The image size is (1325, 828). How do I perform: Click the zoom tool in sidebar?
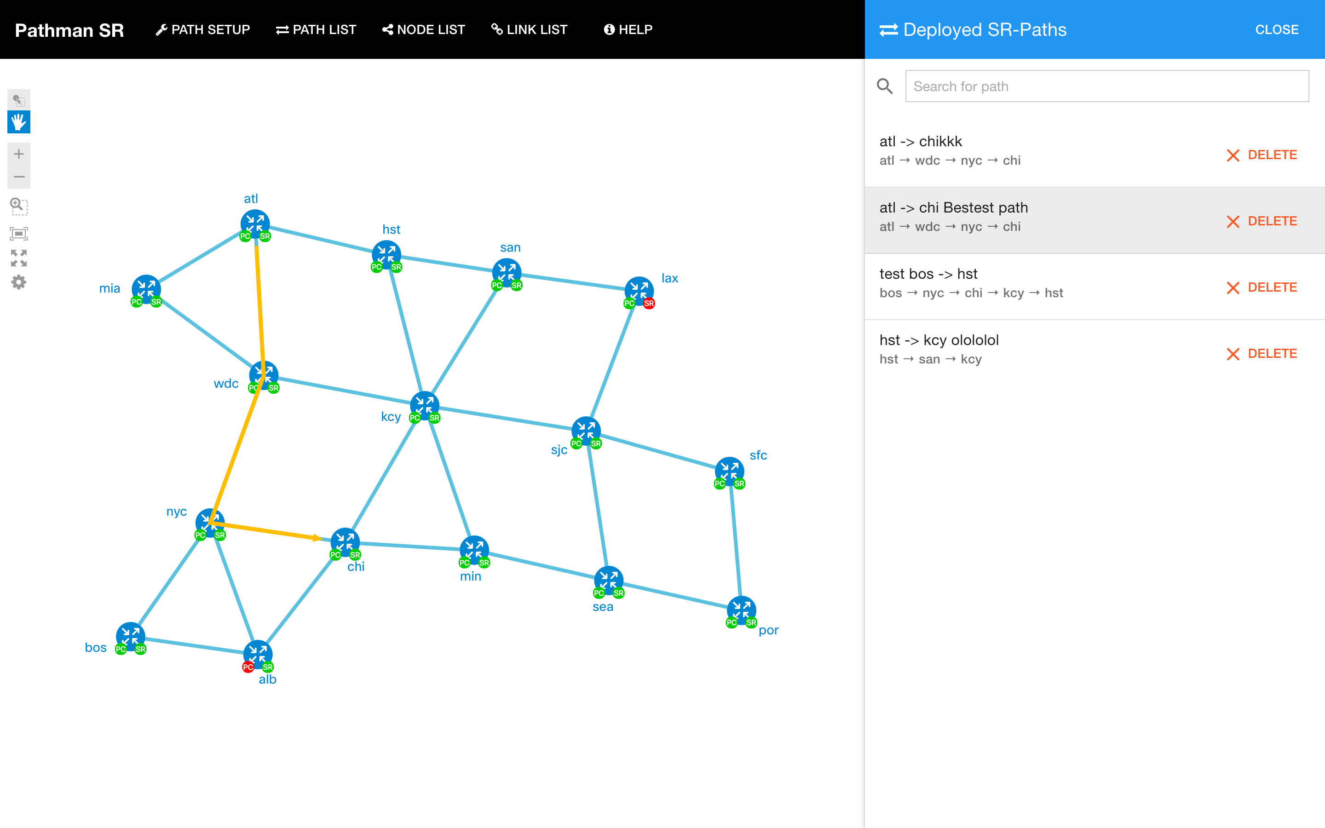19,205
